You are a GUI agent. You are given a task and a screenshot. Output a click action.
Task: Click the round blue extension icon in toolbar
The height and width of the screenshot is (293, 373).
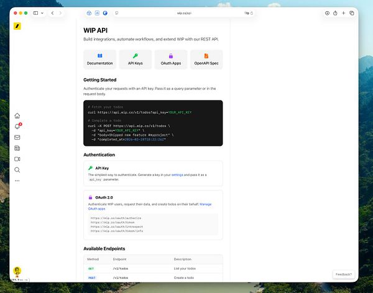(105, 13)
